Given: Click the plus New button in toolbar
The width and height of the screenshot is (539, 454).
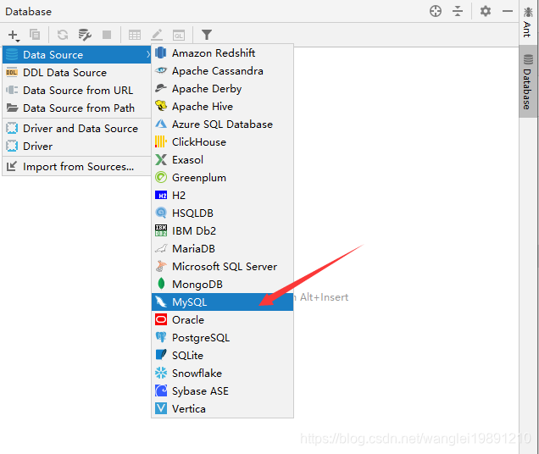Looking at the screenshot, I should click(14, 35).
